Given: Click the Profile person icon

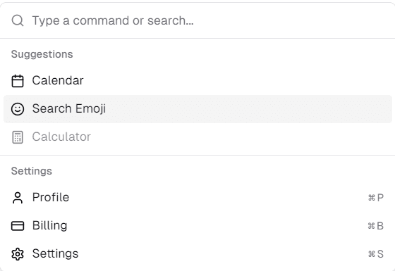Looking at the screenshot, I should point(18,198).
